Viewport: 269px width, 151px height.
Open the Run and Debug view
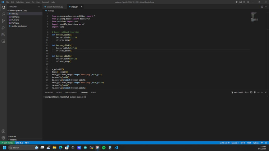coord(3,28)
